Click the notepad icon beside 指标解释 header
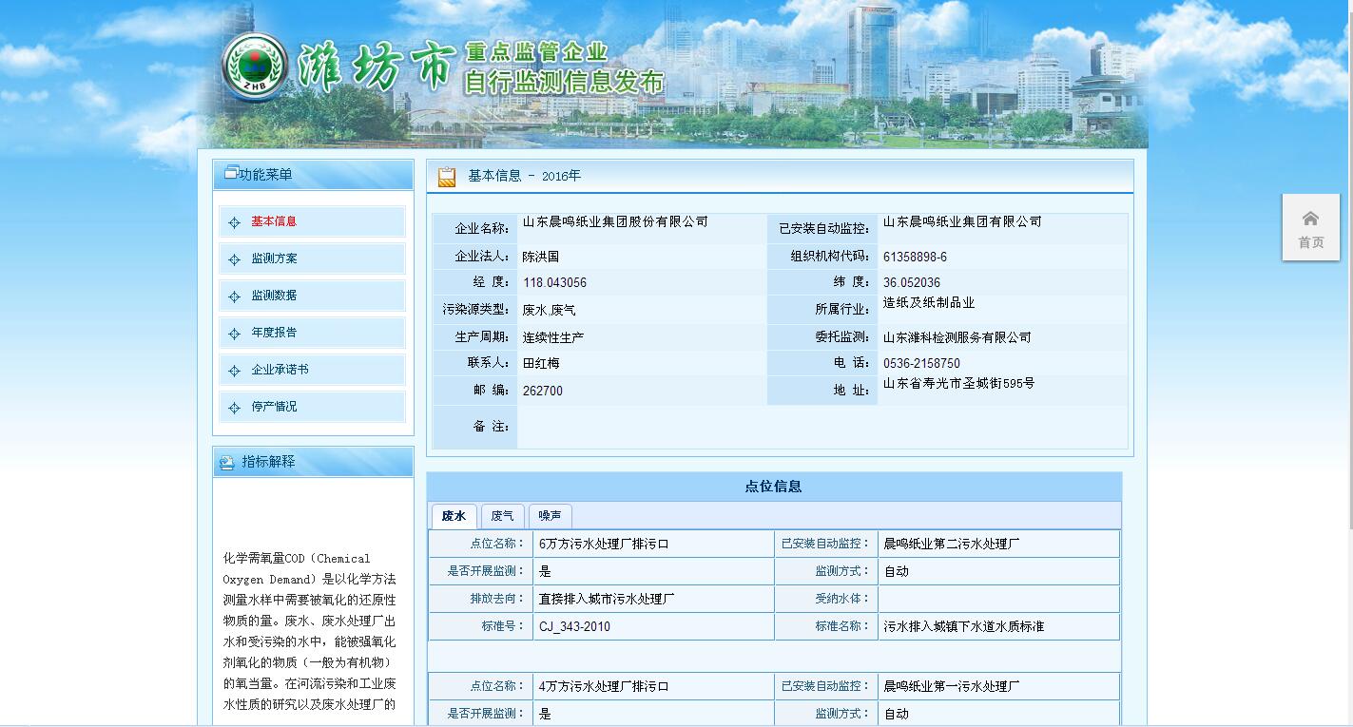 226,462
